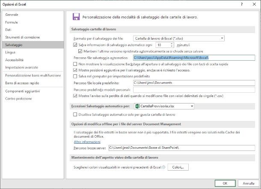Screen dimensions: 261x189
Task: Click the 'Percorso file locale predefinito:' label
Action: 96,83
